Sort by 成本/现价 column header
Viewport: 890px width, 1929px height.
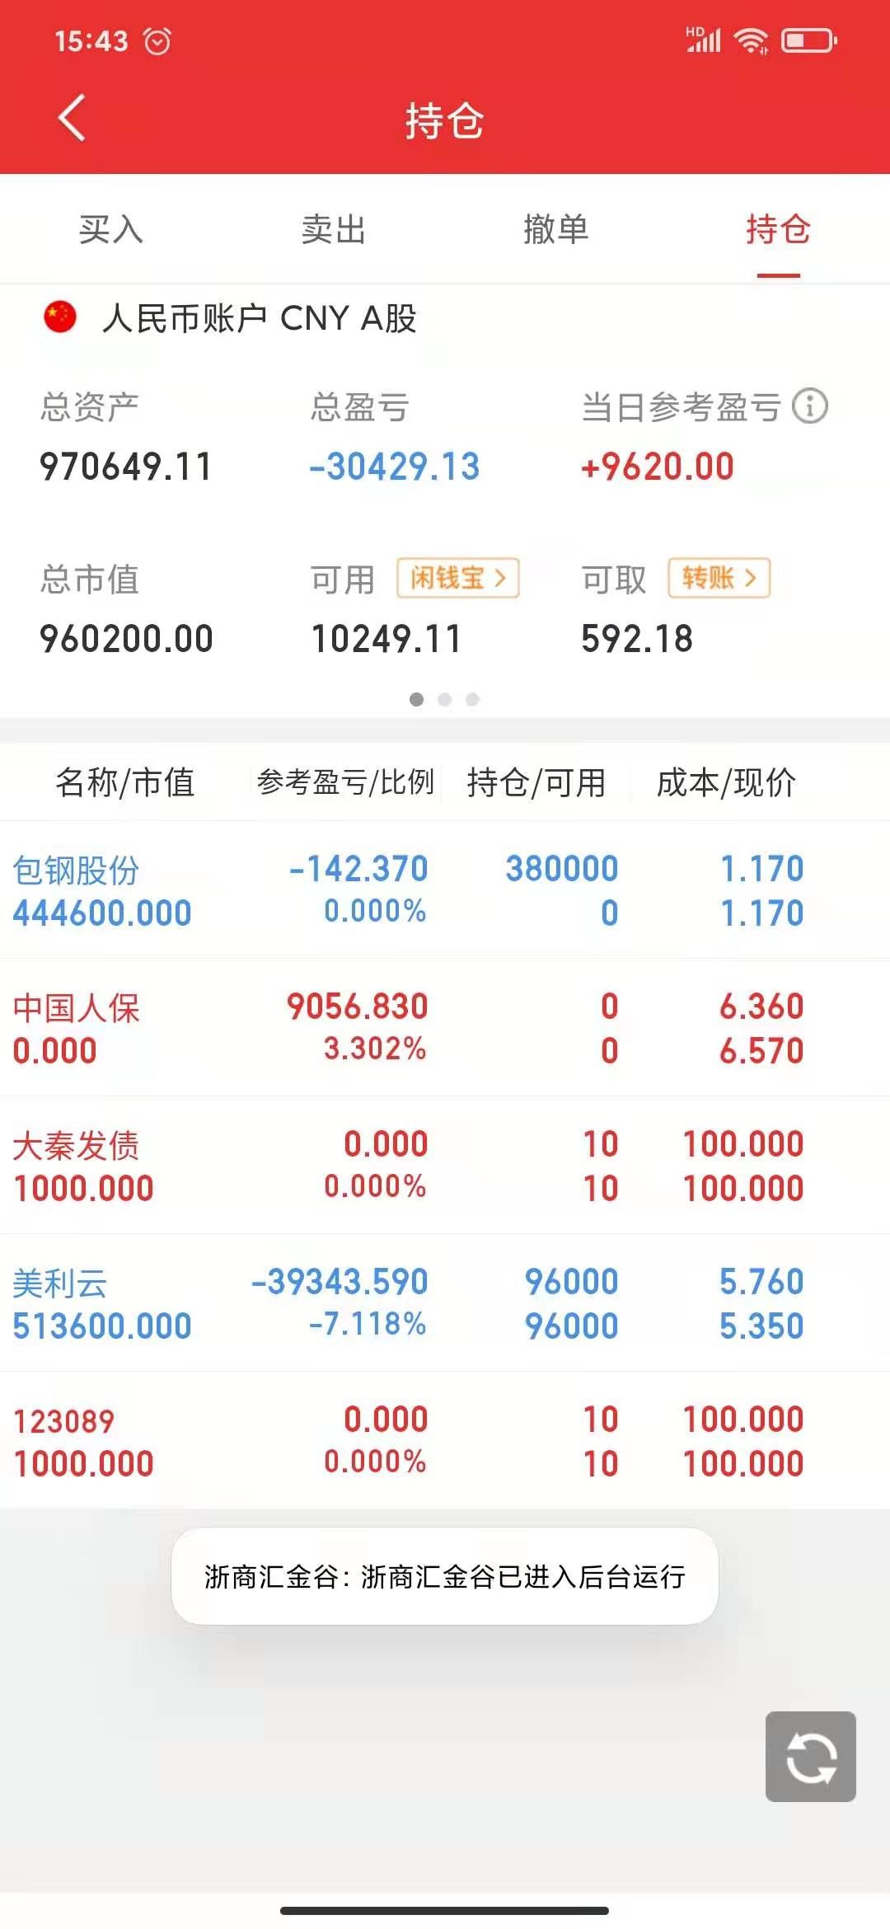point(725,782)
